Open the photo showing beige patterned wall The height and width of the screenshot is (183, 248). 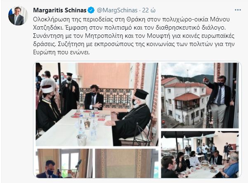(127, 163)
